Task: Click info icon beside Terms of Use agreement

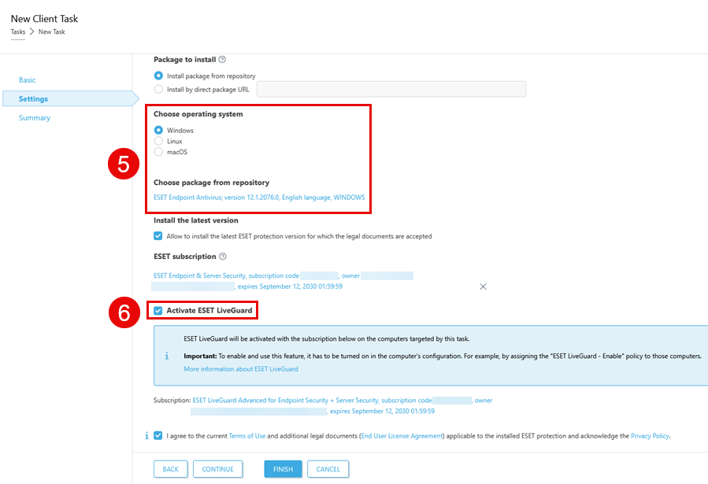Action: (146, 436)
